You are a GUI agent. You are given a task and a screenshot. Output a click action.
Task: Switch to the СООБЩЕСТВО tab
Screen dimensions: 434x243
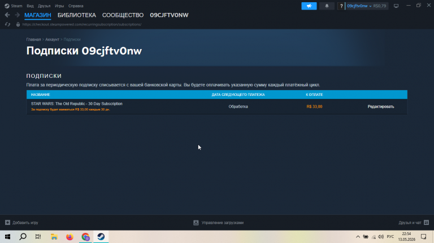pyautogui.click(x=123, y=15)
